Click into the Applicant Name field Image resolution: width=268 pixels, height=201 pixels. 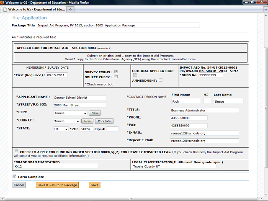pos(80,98)
